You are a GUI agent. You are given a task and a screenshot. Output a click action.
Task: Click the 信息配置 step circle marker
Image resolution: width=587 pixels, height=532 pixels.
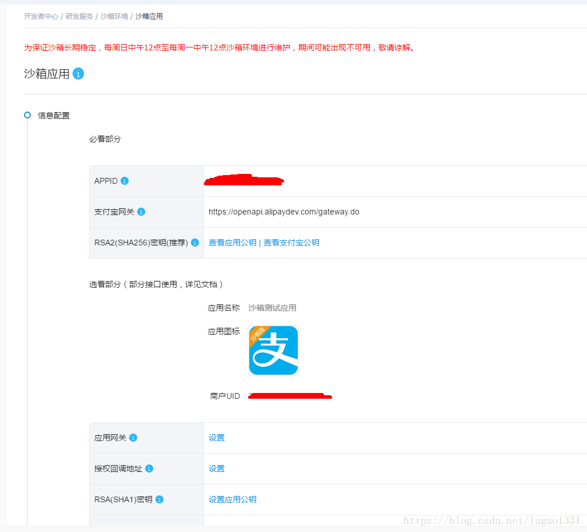tap(27, 115)
